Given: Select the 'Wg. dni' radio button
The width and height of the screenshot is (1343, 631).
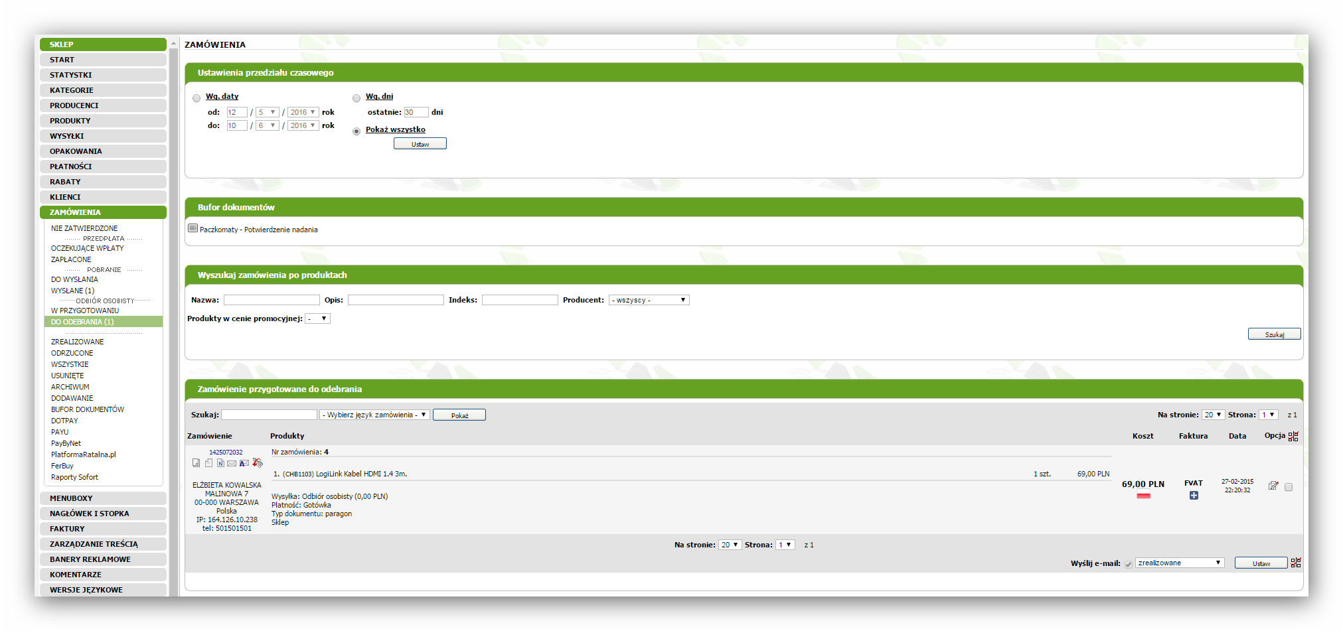Looking at the screenshot, I should [x=356, y=98].
